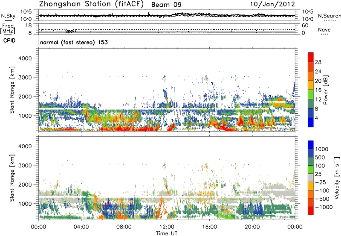
Task: Click the '16:00' time axis tick
Action: tap(209, 227)
